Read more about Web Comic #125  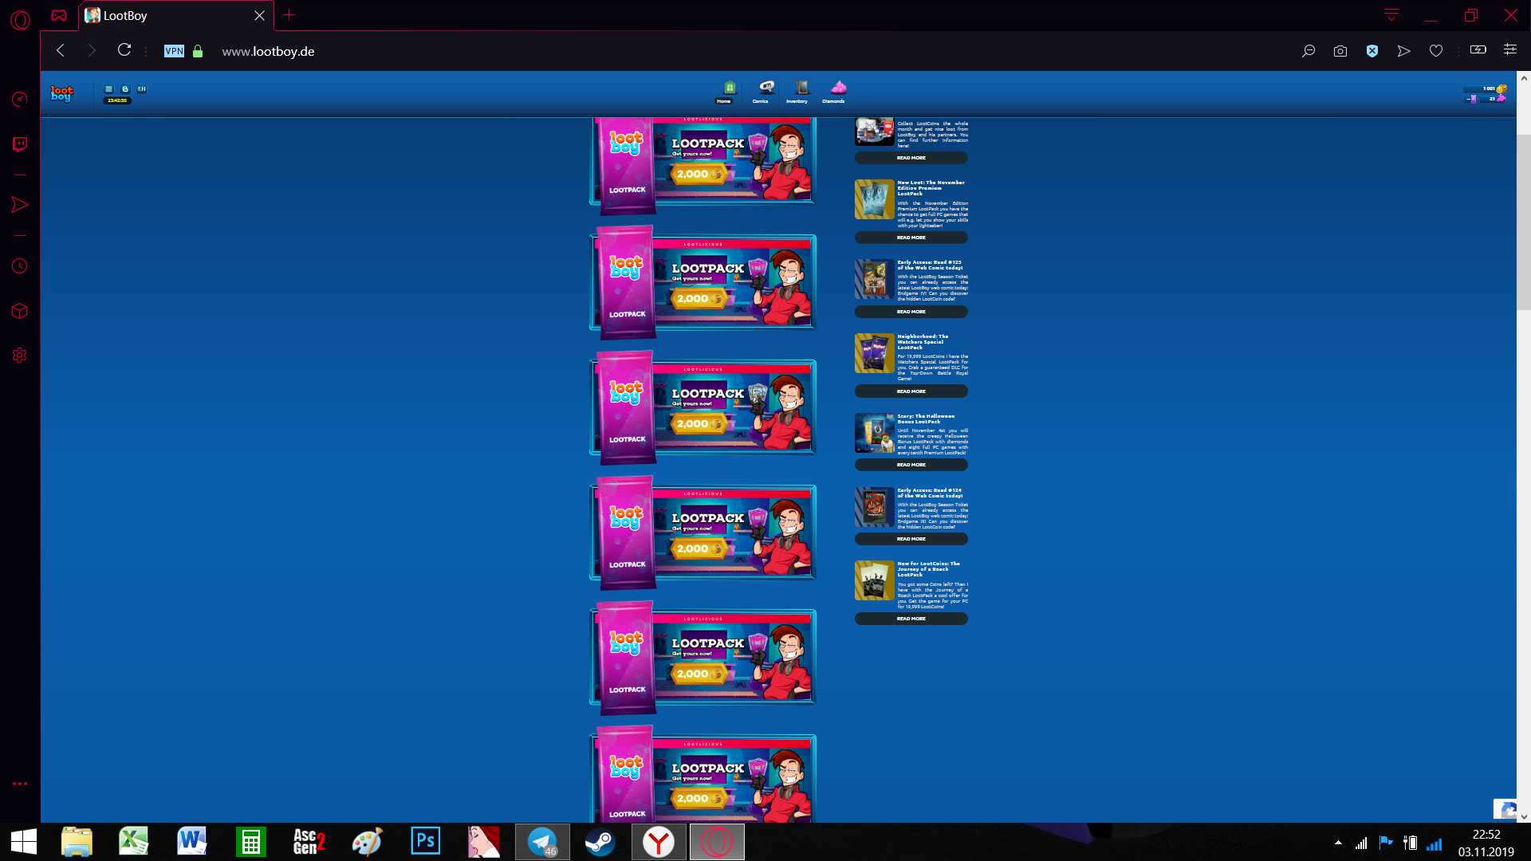coord(911,312)
